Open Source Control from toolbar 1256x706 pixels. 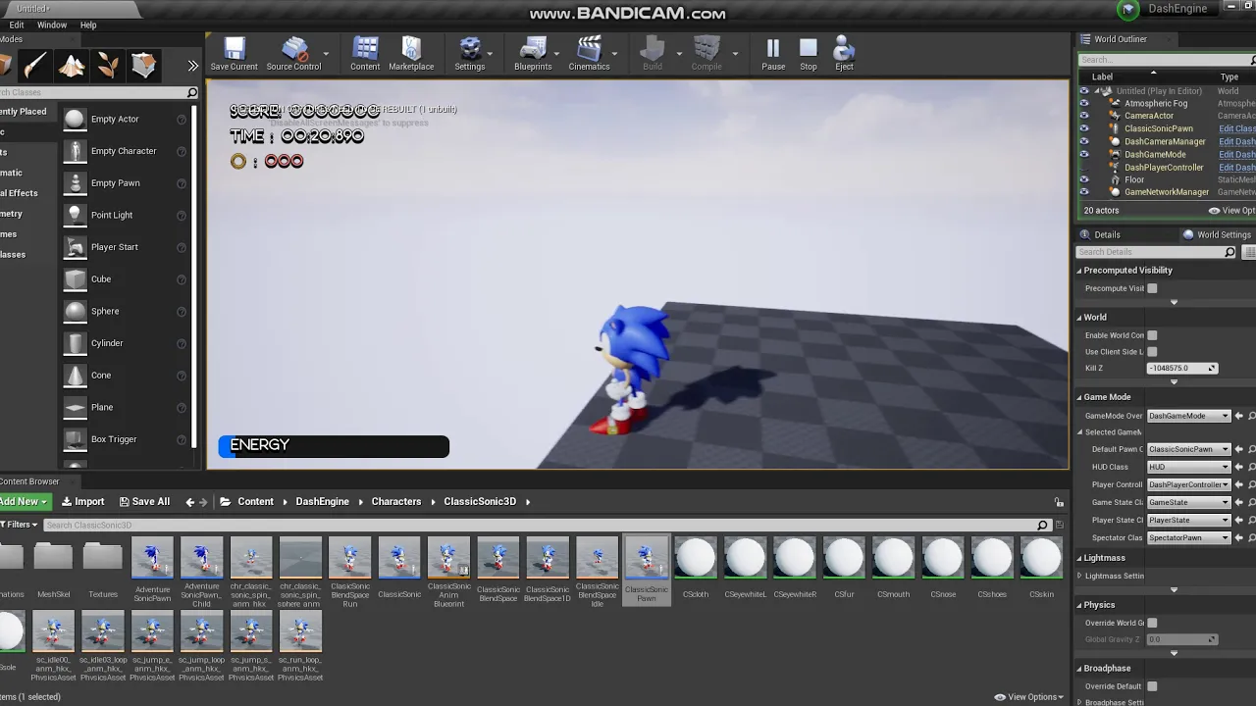pos(293,54)
